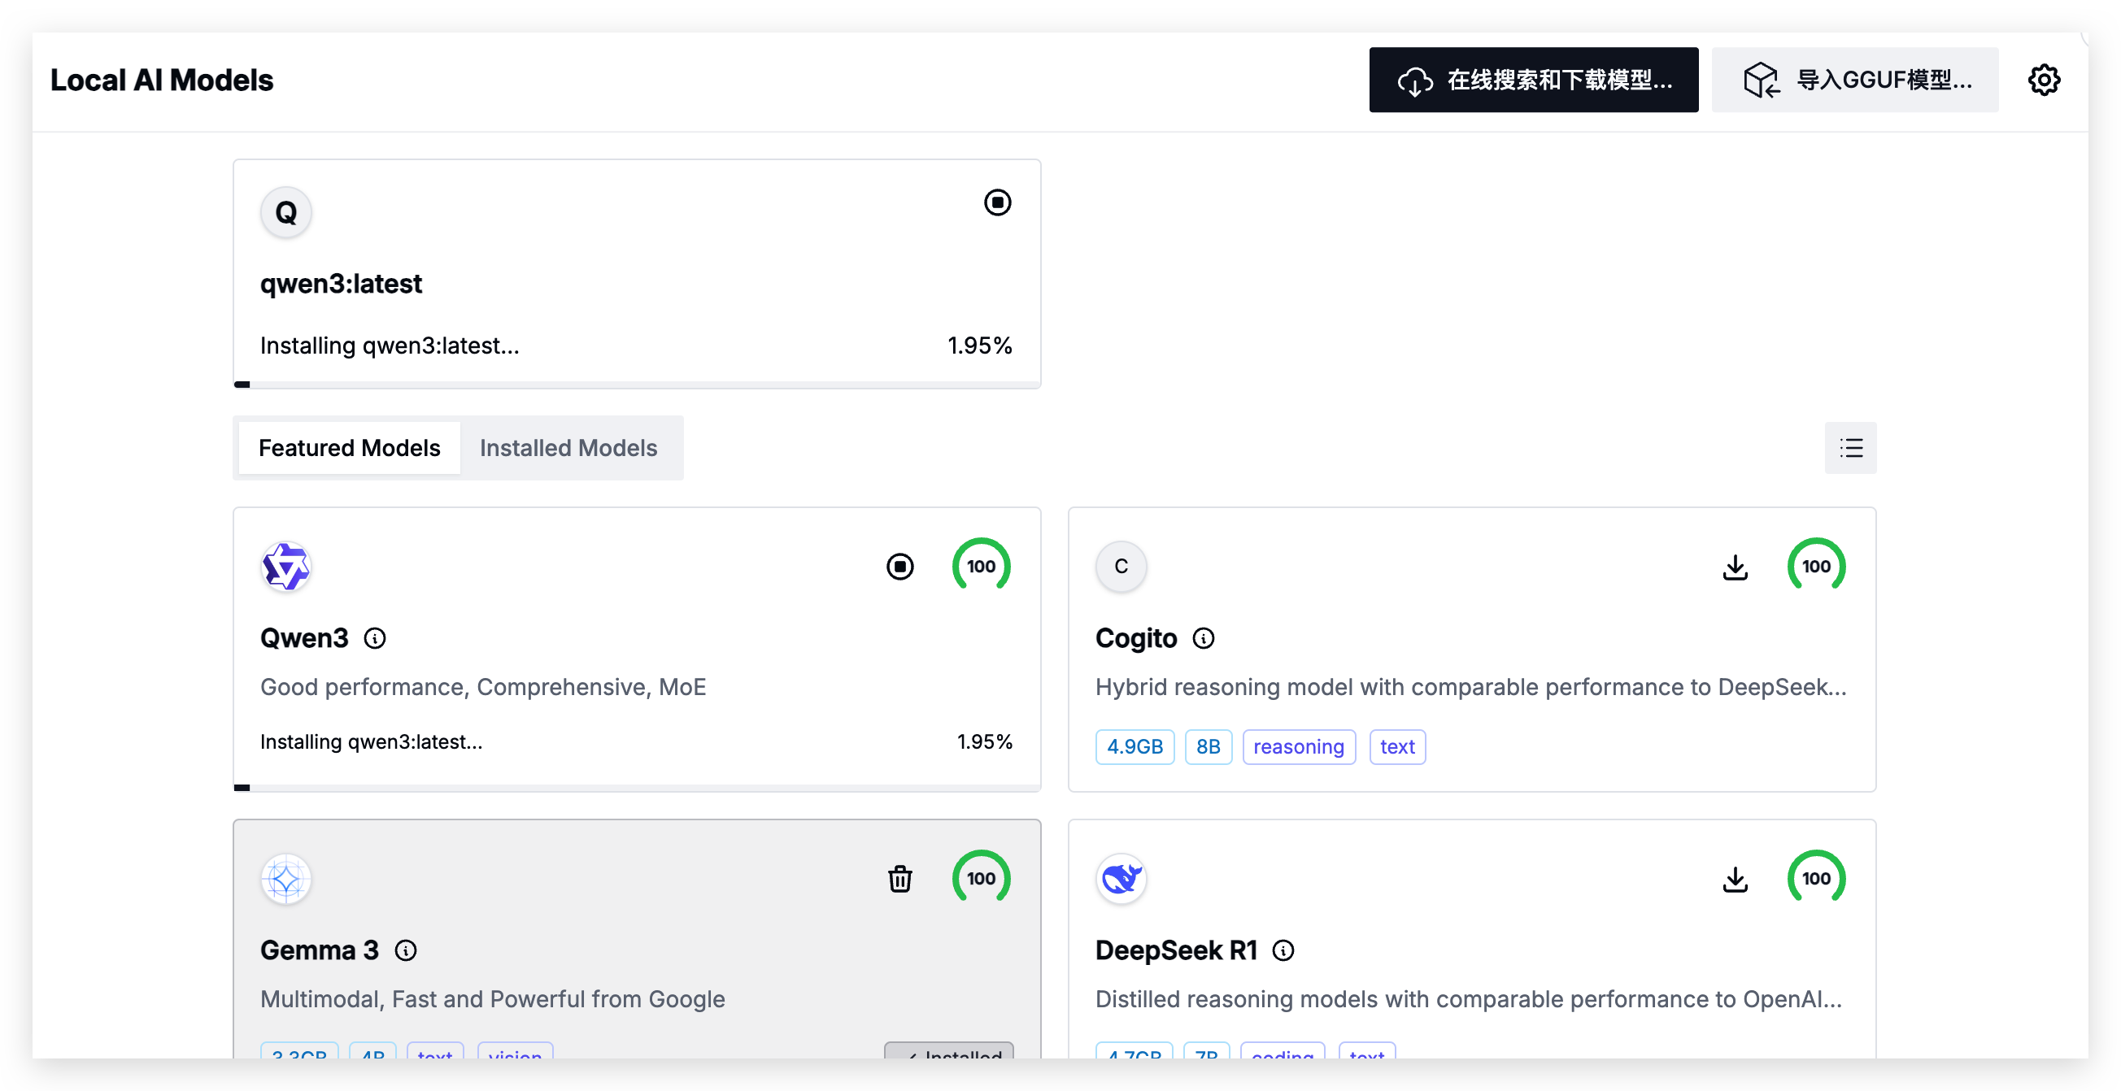
Task: Click the Qwen3 logo icon
Action: click(x=285, y=566)
